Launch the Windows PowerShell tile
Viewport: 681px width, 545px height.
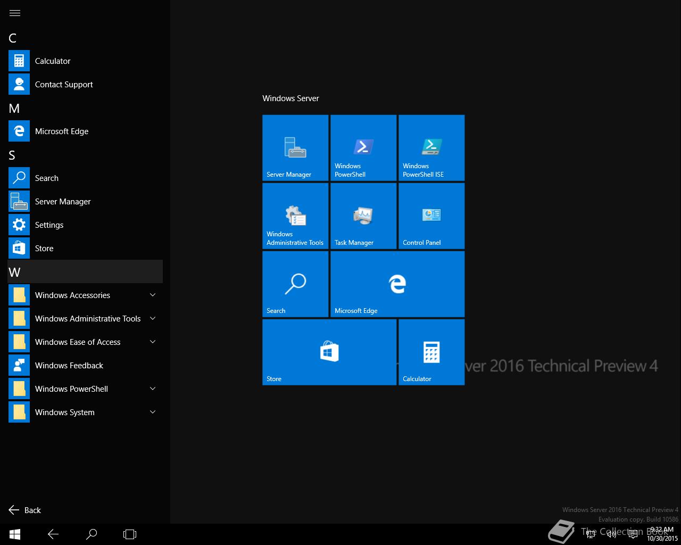(363, 148)
